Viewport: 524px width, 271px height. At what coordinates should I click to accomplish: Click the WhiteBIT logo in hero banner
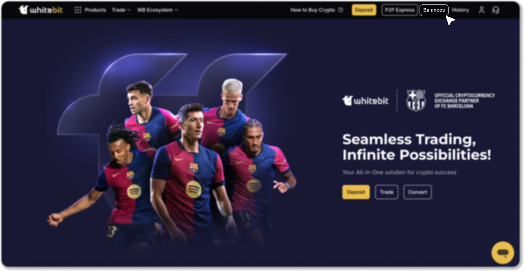pos(365,101)
